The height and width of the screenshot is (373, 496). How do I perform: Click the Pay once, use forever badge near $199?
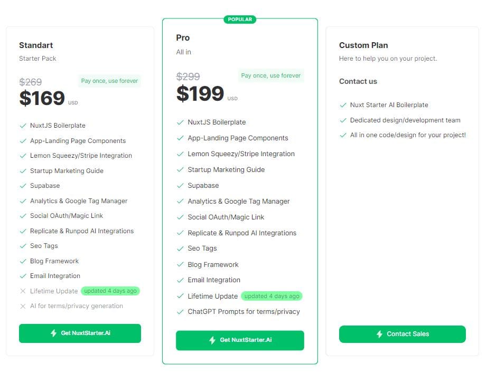tap(271, 76)
